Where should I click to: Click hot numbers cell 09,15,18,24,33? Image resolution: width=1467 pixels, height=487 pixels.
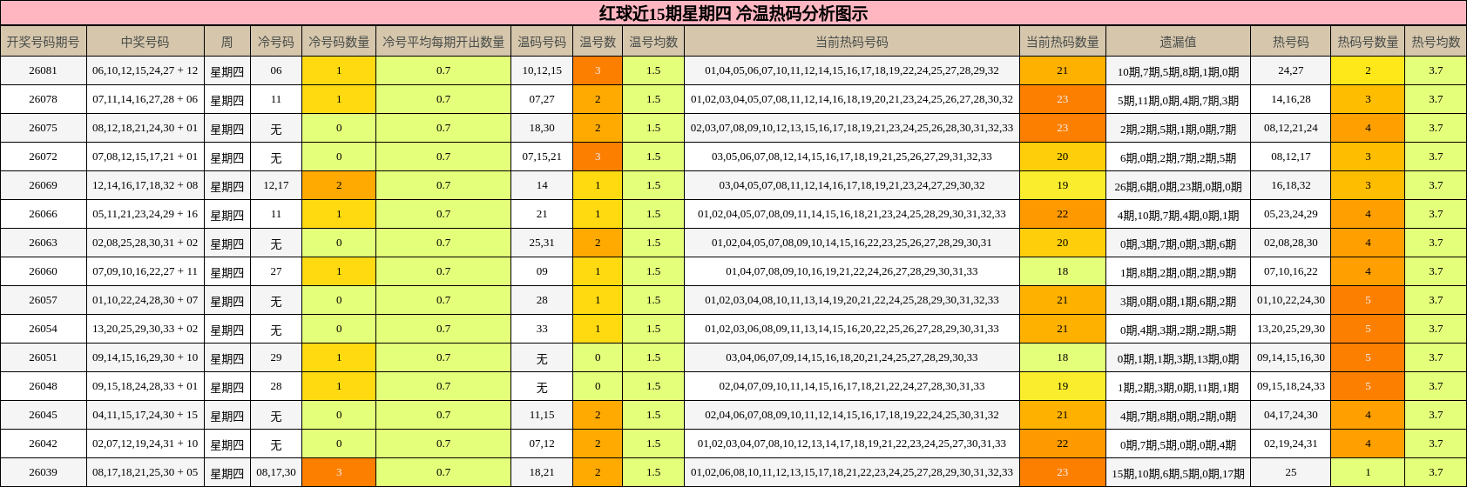(x=1291, y=386)
